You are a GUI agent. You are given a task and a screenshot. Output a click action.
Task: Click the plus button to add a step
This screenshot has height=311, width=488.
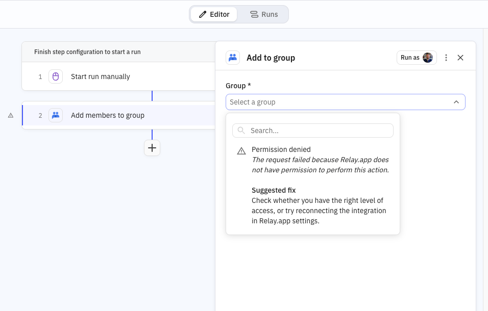152,147
